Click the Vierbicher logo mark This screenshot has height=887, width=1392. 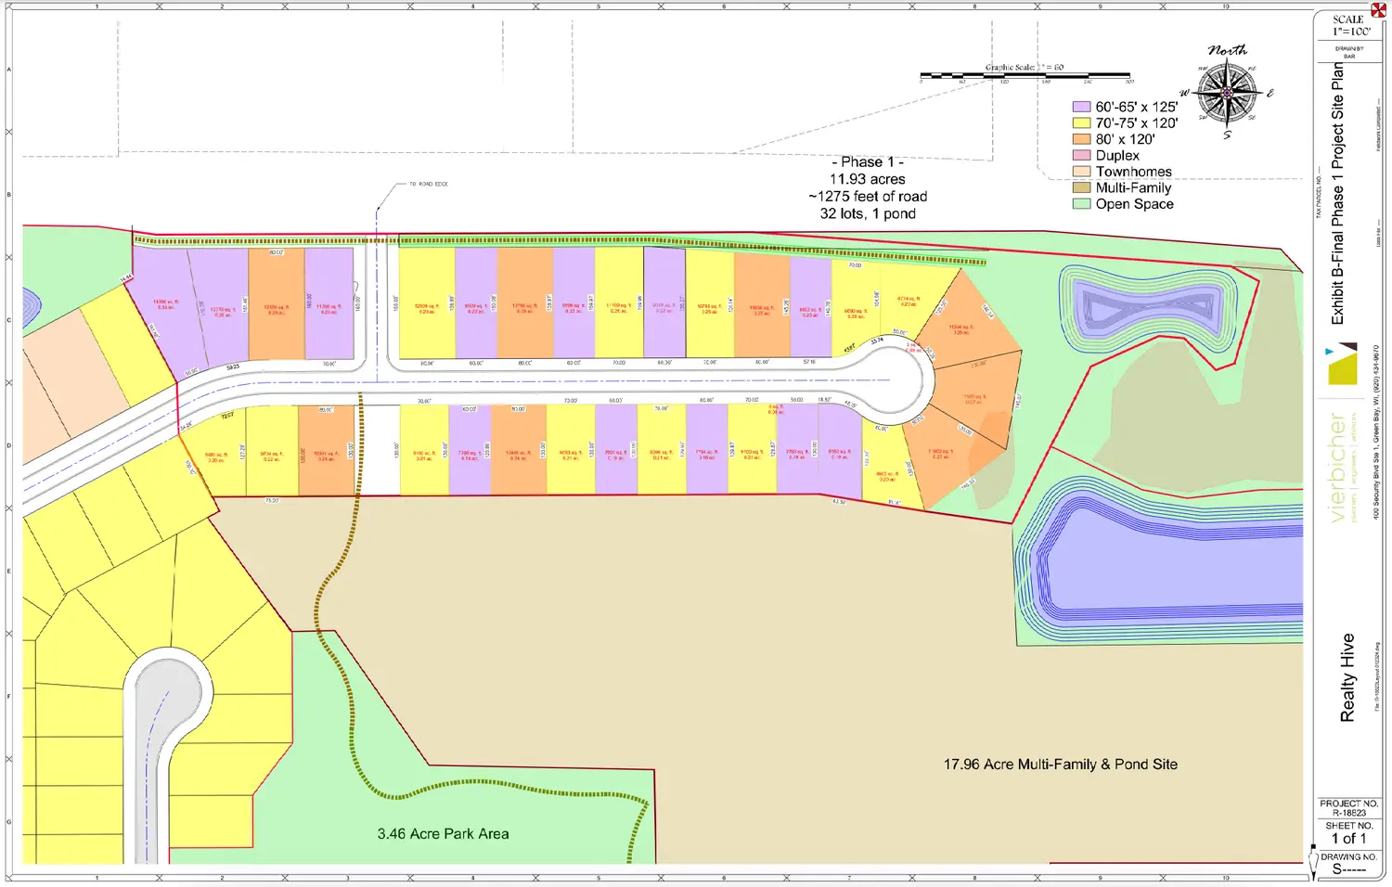click(1342, 364)
